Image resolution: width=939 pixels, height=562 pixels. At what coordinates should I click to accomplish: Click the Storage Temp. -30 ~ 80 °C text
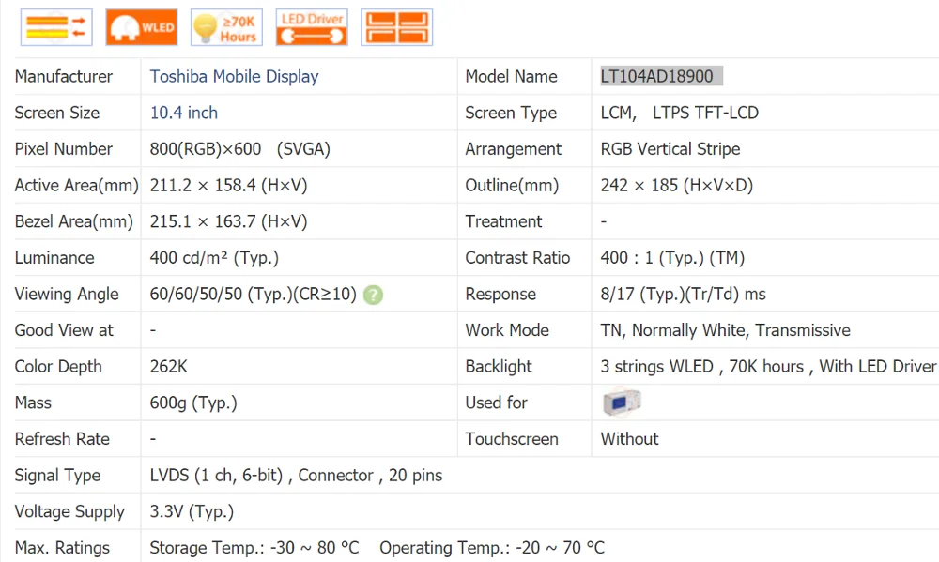pyautogui.click(x=254, y=548)
